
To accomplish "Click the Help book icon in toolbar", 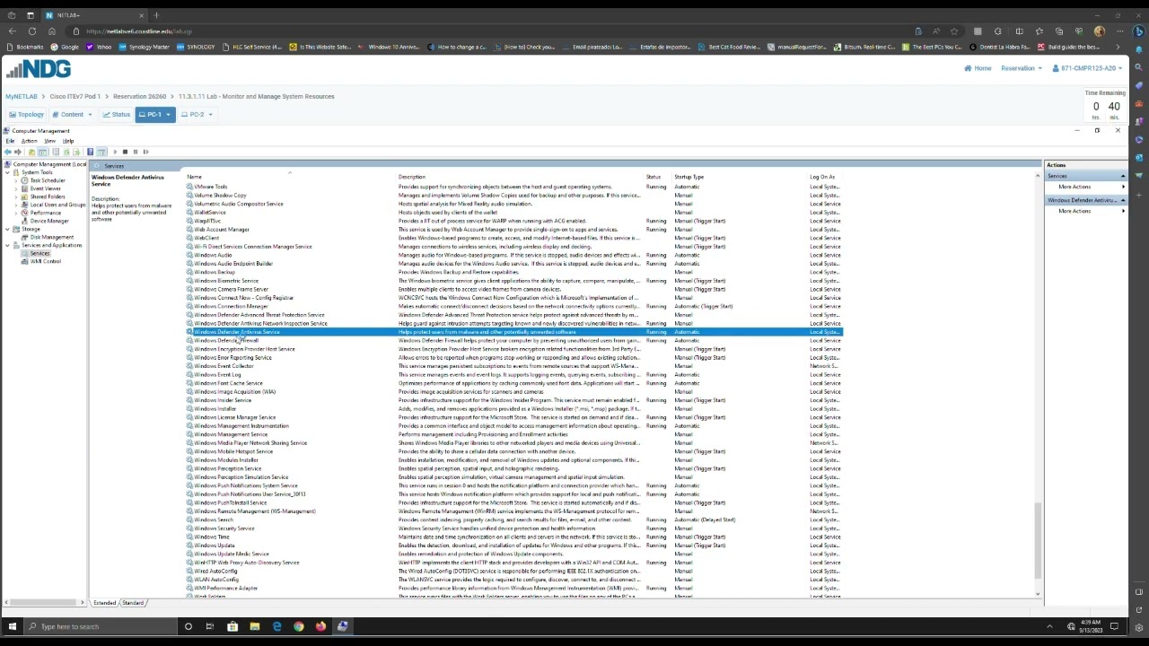I will [90, 152].
